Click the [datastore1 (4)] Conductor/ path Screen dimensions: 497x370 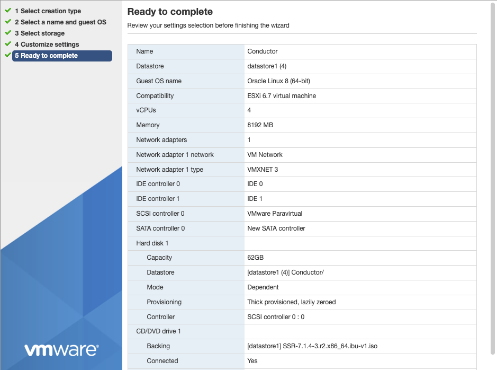pyautogui.click(x=285, y=272)
